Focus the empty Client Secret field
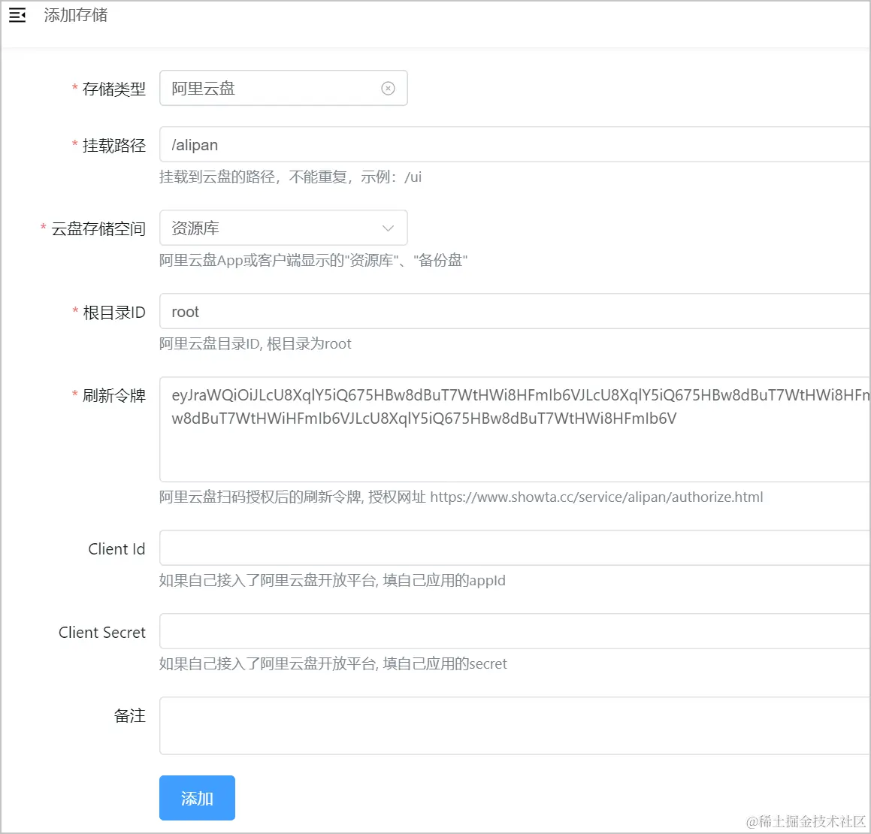Image resolution: width=871 pixels, height=834 pixels. click(515, 631)
